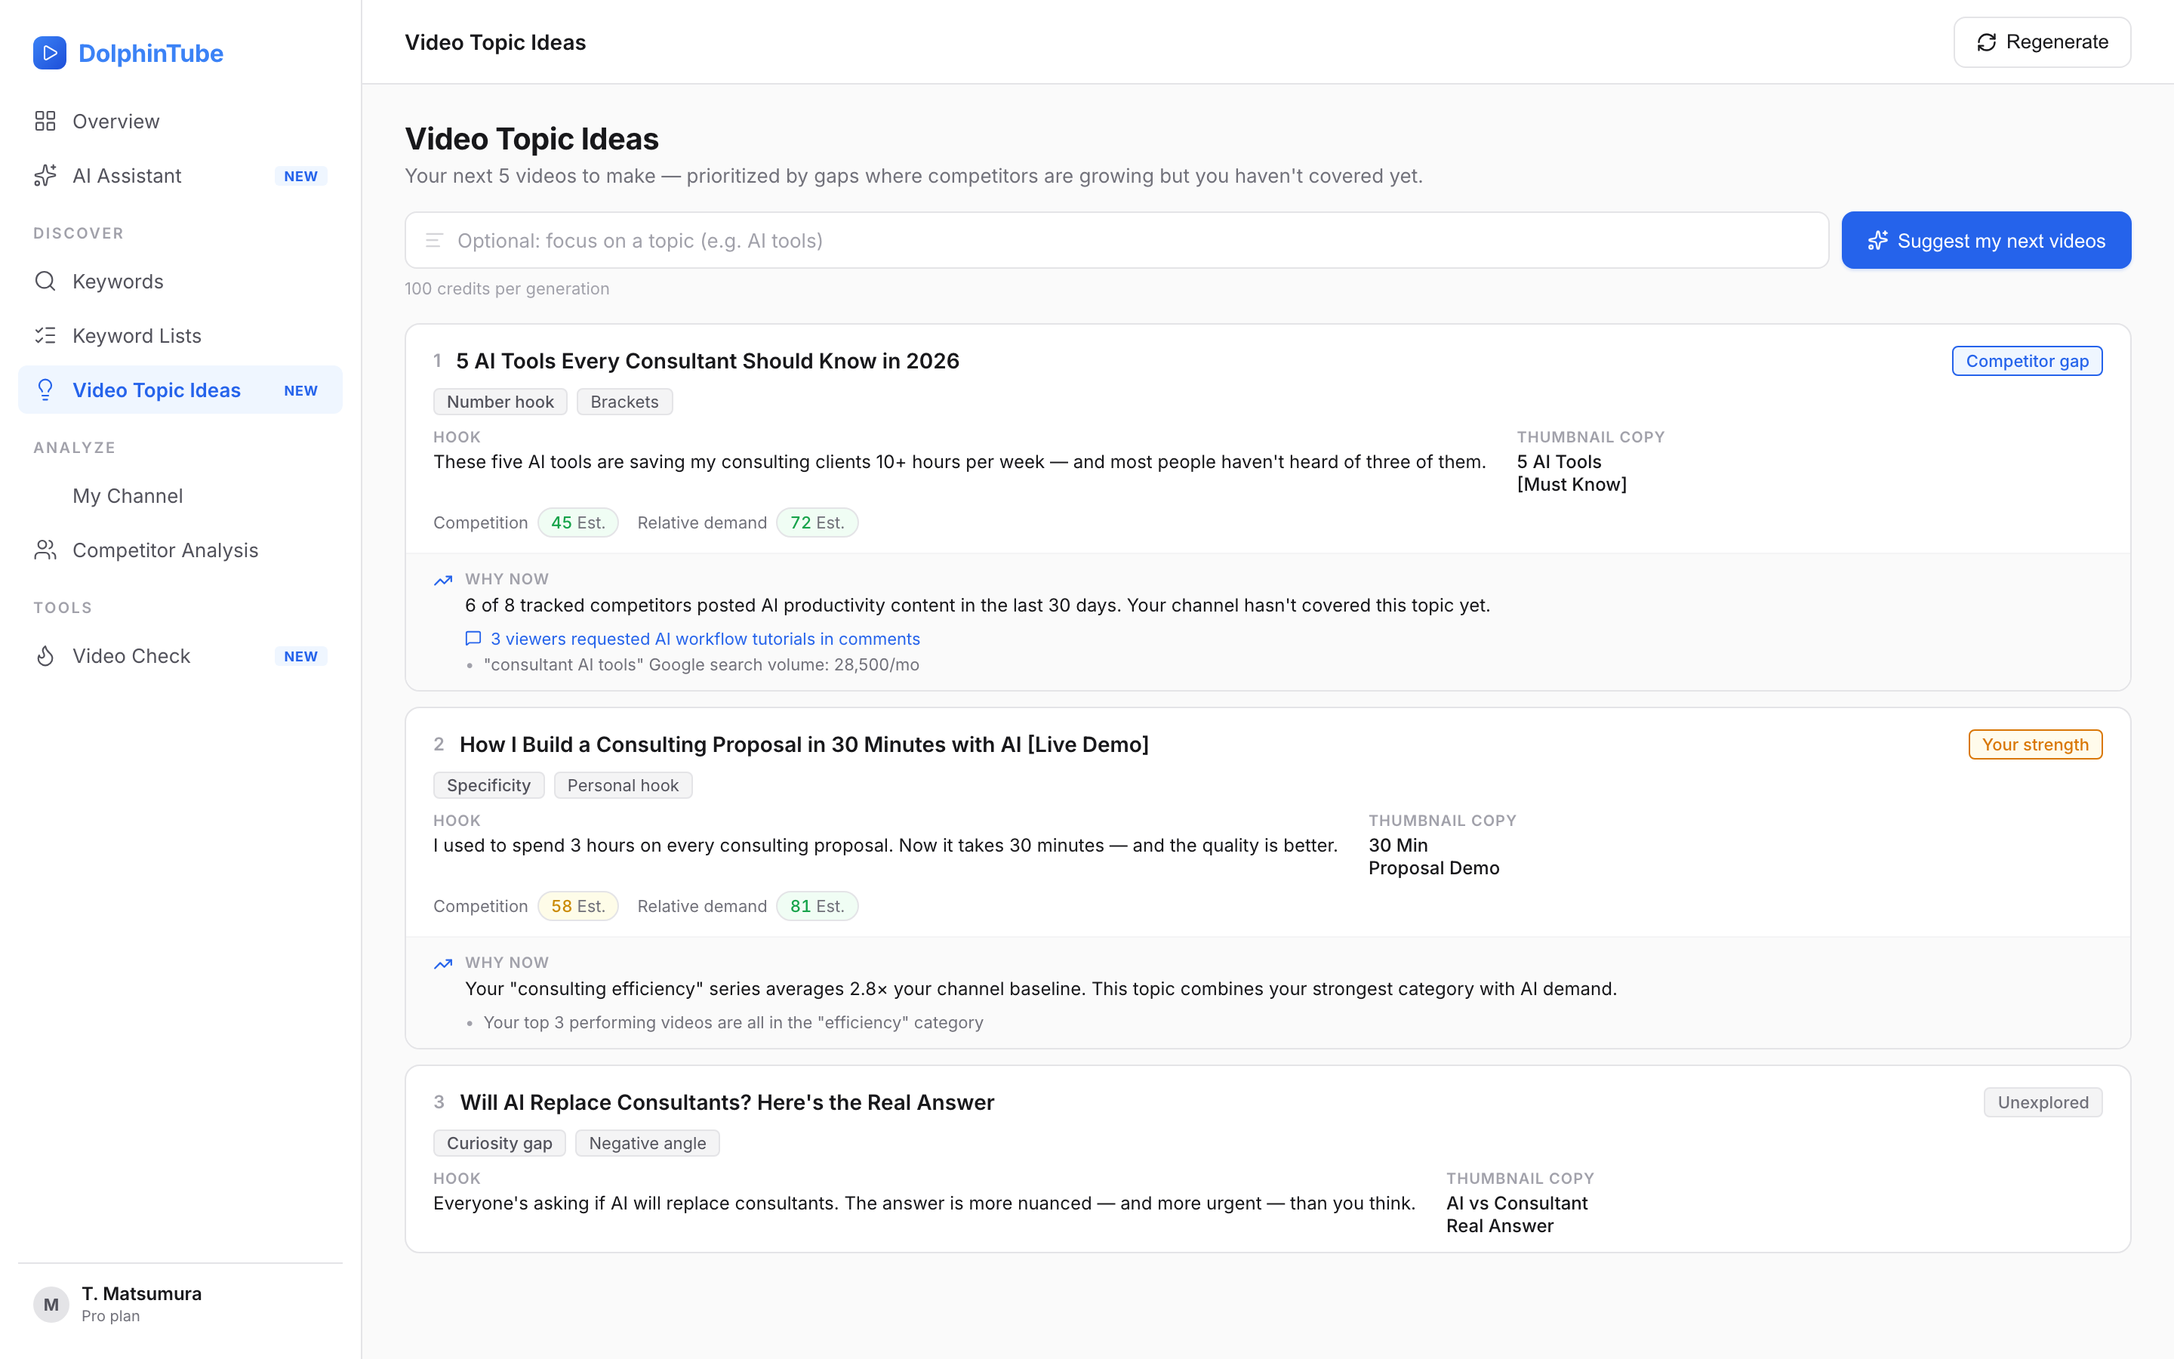Screen dimensions: 2174x1359
Task: Click the Unexplored badge
Action: click(2043, 1102)
